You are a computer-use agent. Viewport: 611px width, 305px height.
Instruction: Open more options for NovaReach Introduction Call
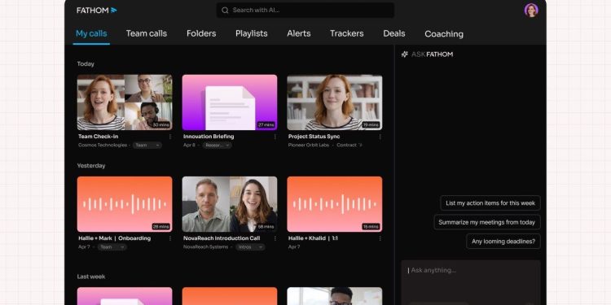[275, 238]
